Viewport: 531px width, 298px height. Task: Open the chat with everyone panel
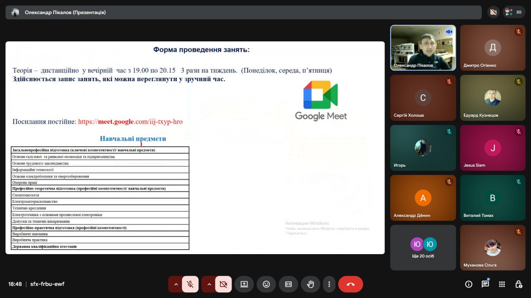click(485, 284)
